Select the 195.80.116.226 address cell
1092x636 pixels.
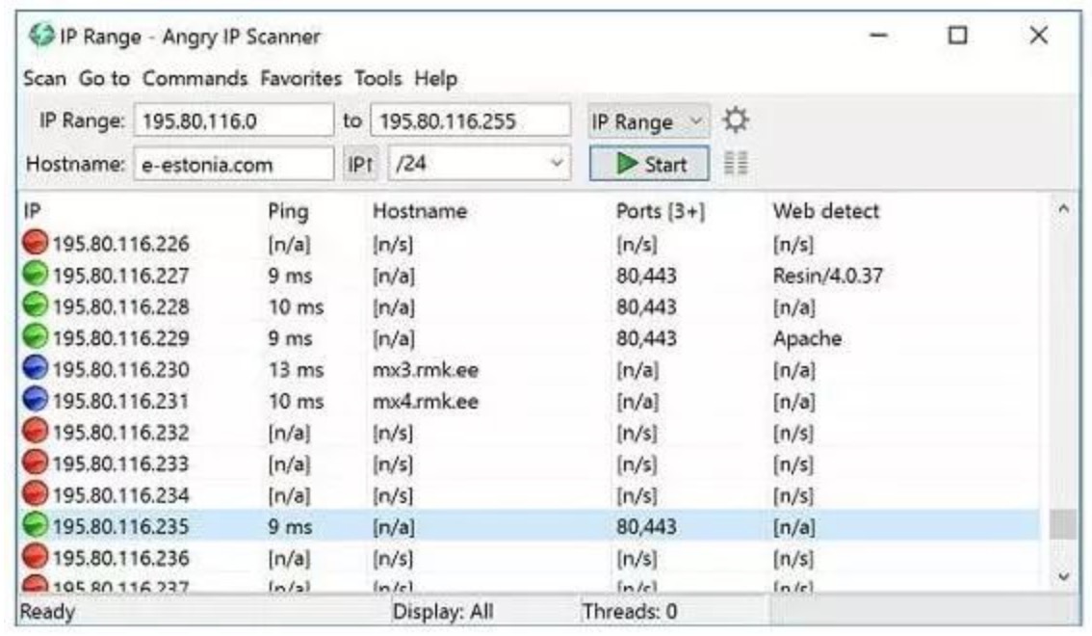coord(120,244)
